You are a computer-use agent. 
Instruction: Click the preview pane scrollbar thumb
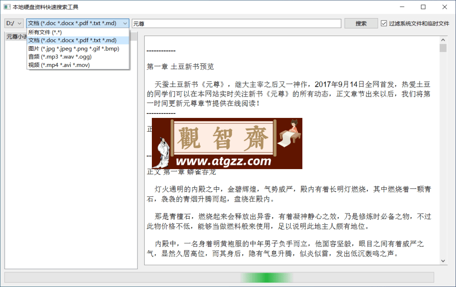click(x=443, y=48)
